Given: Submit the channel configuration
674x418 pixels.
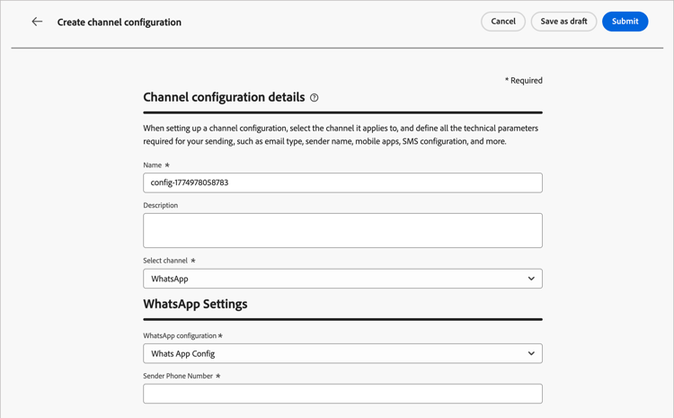Looking at the screenshot, I should (625, 22).
